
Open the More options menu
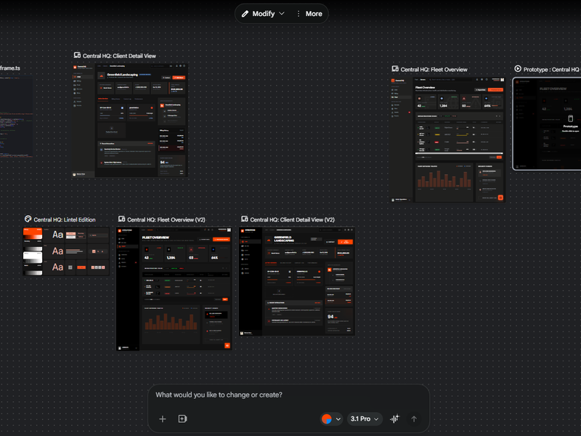point(309,14)
